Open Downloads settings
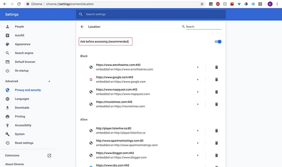This screenshot has height=167, width=282. pyautogui.click(x=22, y=108)
